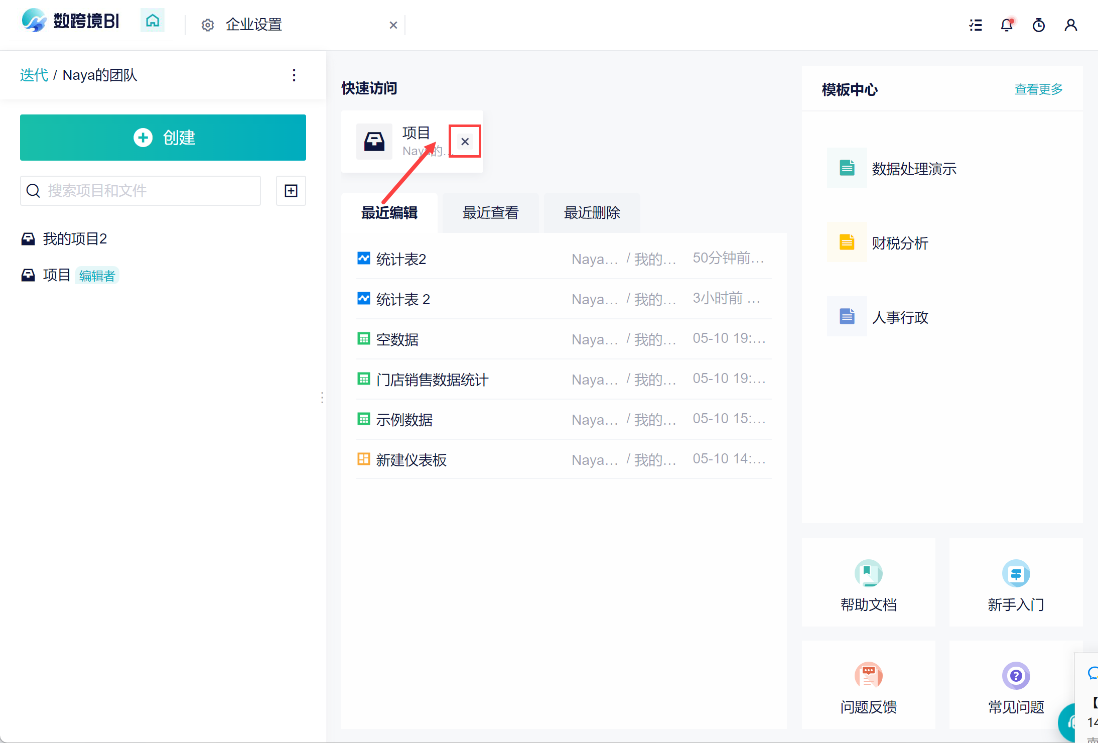
Task: Open the user profile icon
Action: 1070,25
